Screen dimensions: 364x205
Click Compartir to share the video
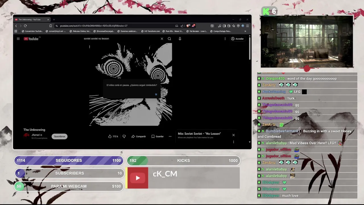click(x=138, y=136)
